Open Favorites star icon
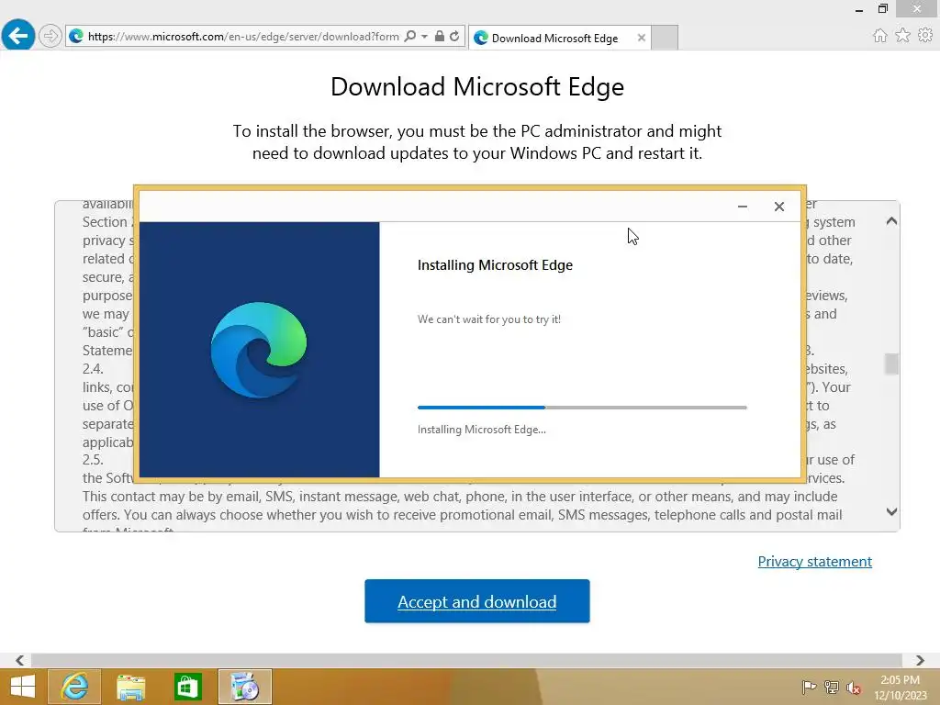 click(x=902, y=36)
